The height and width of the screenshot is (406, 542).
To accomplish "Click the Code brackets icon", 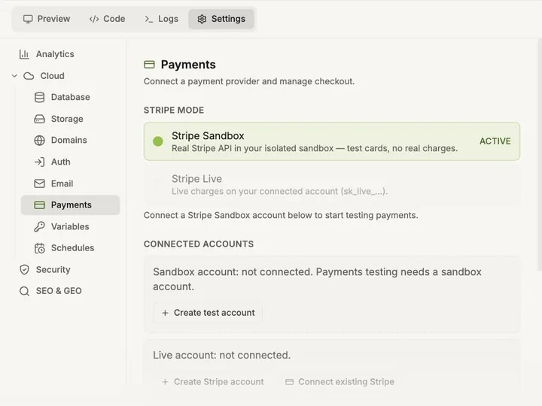I will pyautogui.click(x=94, y=19).
